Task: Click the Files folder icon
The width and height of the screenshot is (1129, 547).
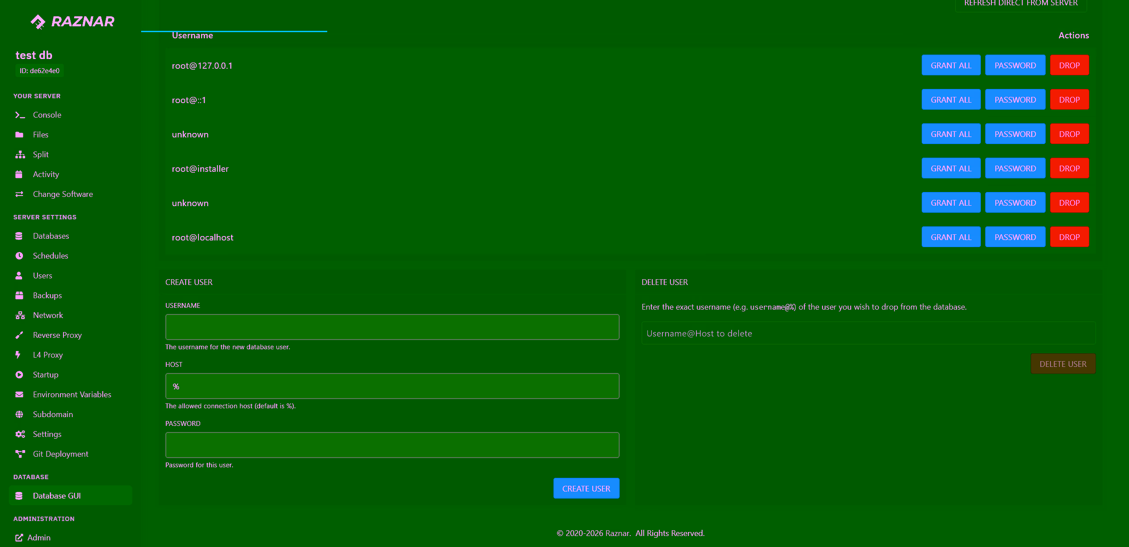Action: coord(19,135)
